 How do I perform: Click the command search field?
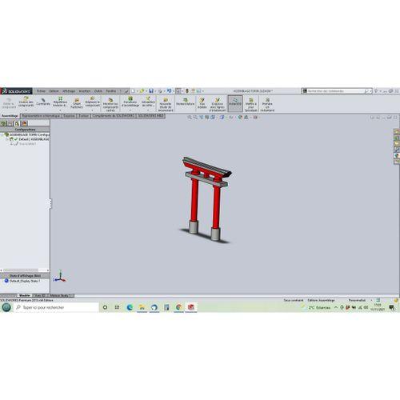click(x=336, y=91)
